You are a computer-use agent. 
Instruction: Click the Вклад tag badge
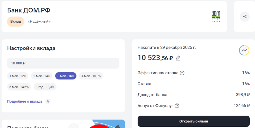tap(16, 22)
